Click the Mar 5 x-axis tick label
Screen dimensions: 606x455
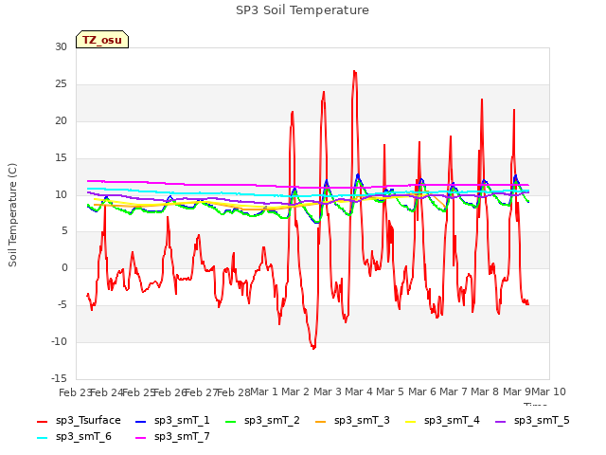[x=390, y=391]
